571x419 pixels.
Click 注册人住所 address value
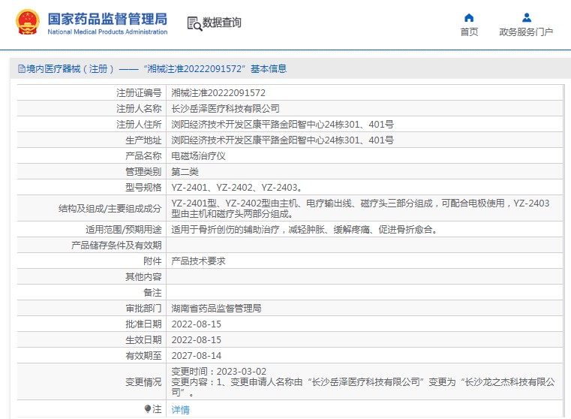[282, 124]
